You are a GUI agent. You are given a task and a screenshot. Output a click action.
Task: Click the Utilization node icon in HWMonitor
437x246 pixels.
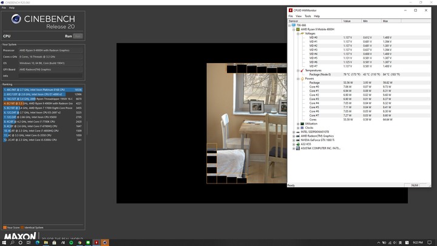pyautogui.click(x=302, y=123)
